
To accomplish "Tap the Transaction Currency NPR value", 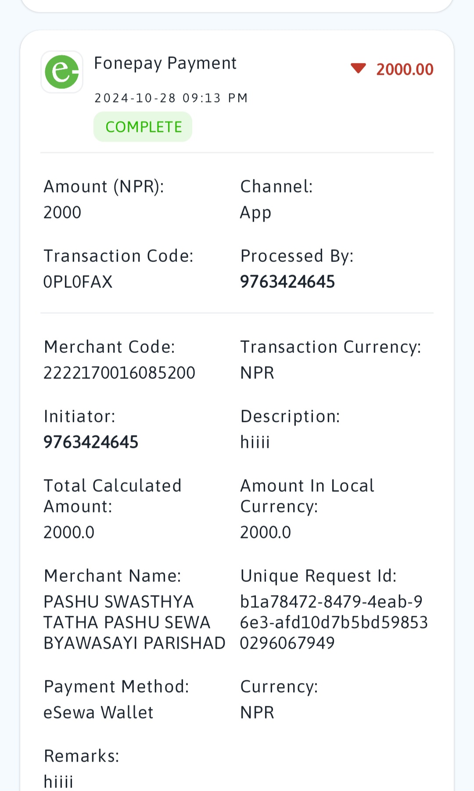I will pyautogui.click(x=257, y=373).
